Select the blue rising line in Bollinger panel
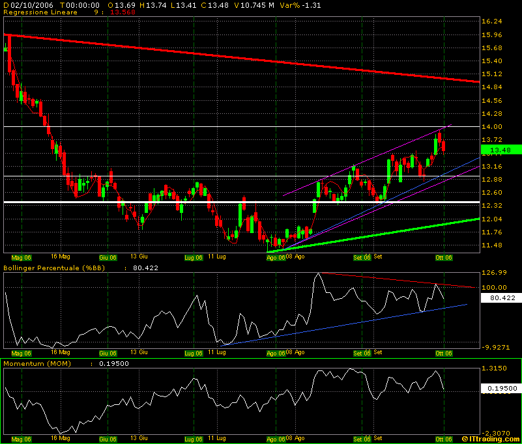Viewport: 522px width, 444px height. (x=358, y=322)
